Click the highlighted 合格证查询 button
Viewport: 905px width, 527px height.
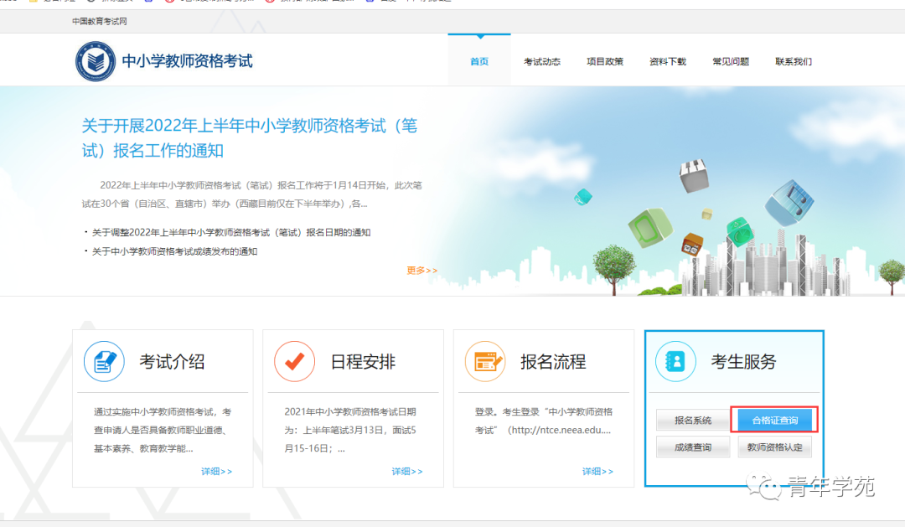pyautogui.click(x=773, y=420)
